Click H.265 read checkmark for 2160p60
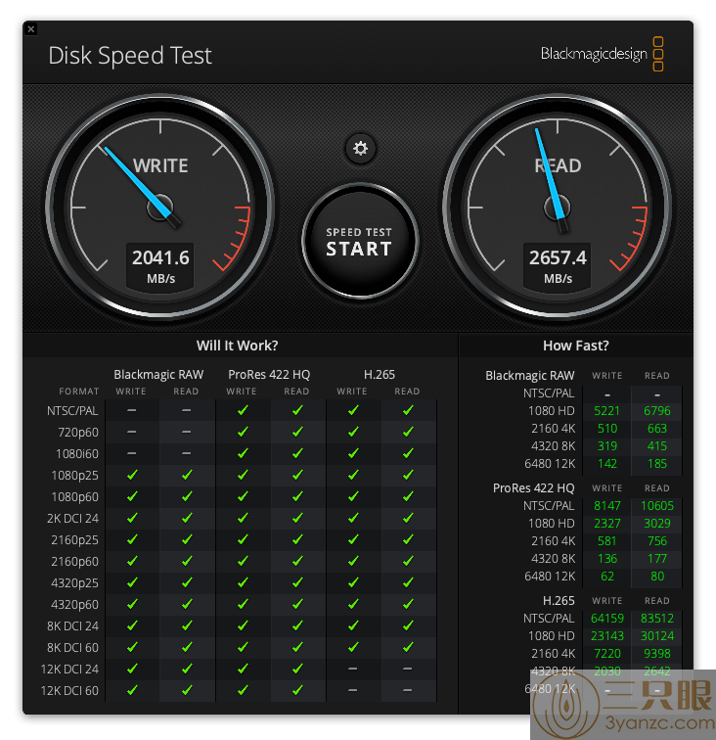The width and height of the screenshot is (716, 740). click(x=408, y=561)
